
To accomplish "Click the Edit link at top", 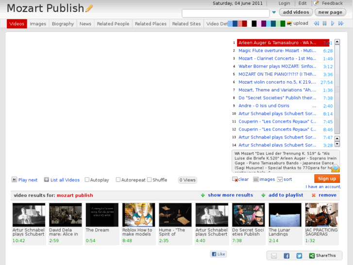I will pos(303,3).
